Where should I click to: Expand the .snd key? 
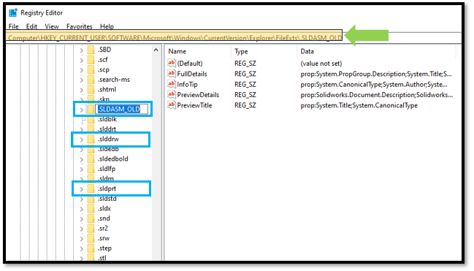tap(82, 219)
